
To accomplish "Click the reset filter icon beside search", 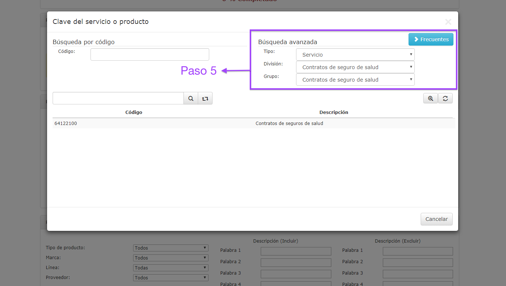I will pos(205,99).
